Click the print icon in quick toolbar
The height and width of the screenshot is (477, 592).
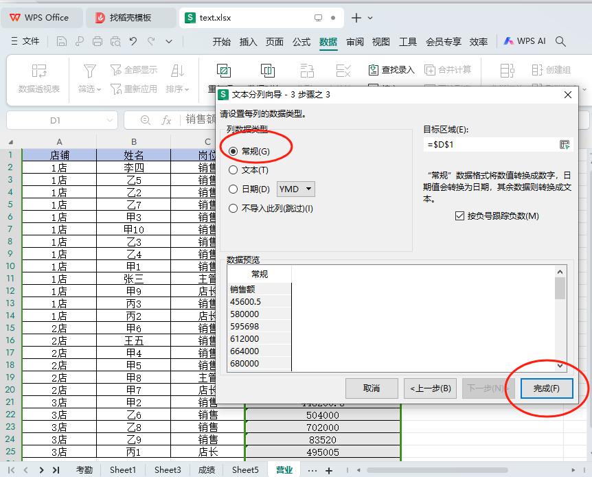(98, 41)
